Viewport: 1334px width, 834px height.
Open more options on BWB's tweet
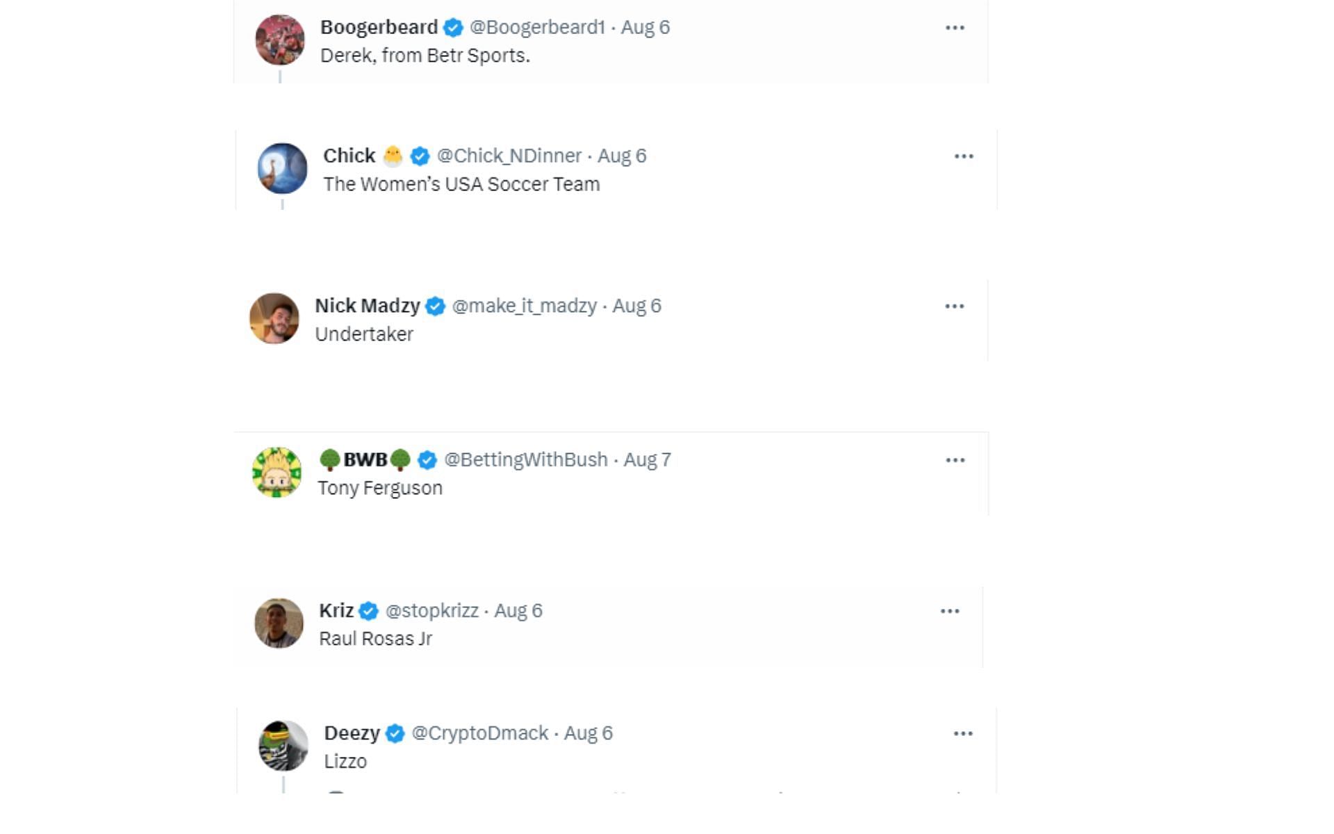click(x=955, y=460)
